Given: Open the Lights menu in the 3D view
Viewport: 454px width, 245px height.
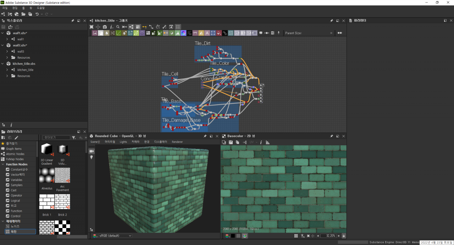Looking at the screenshot, I should point(123,142).
